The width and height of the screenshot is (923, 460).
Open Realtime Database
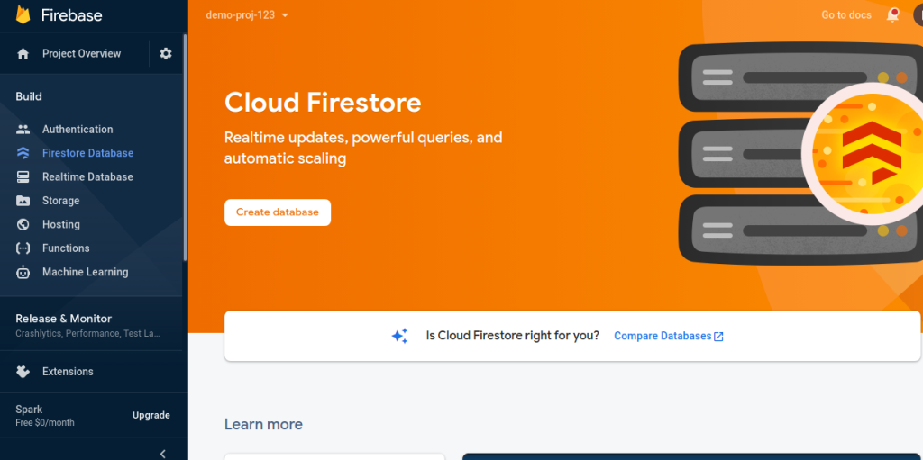[x=87, y=177]
